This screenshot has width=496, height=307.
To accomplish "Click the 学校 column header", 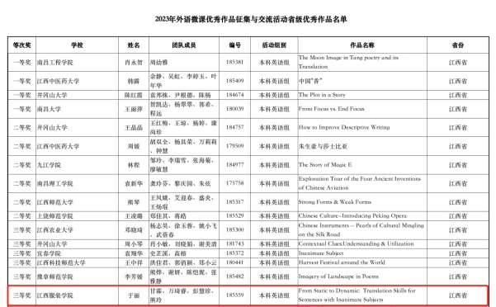I will pyautogui.click(x=77, y=45).
